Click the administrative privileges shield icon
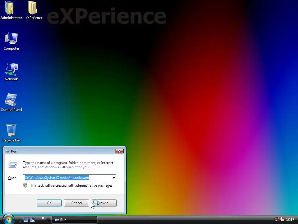 pyautogui.click(x=25, y=185)
